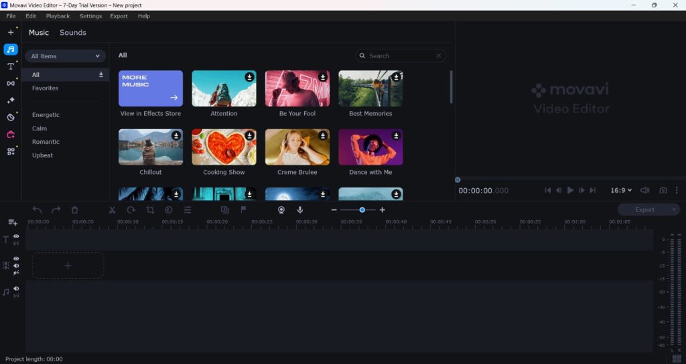Viewport: 686px width, 364px height.
Task: Open the Import files tab
Action: 11,32
